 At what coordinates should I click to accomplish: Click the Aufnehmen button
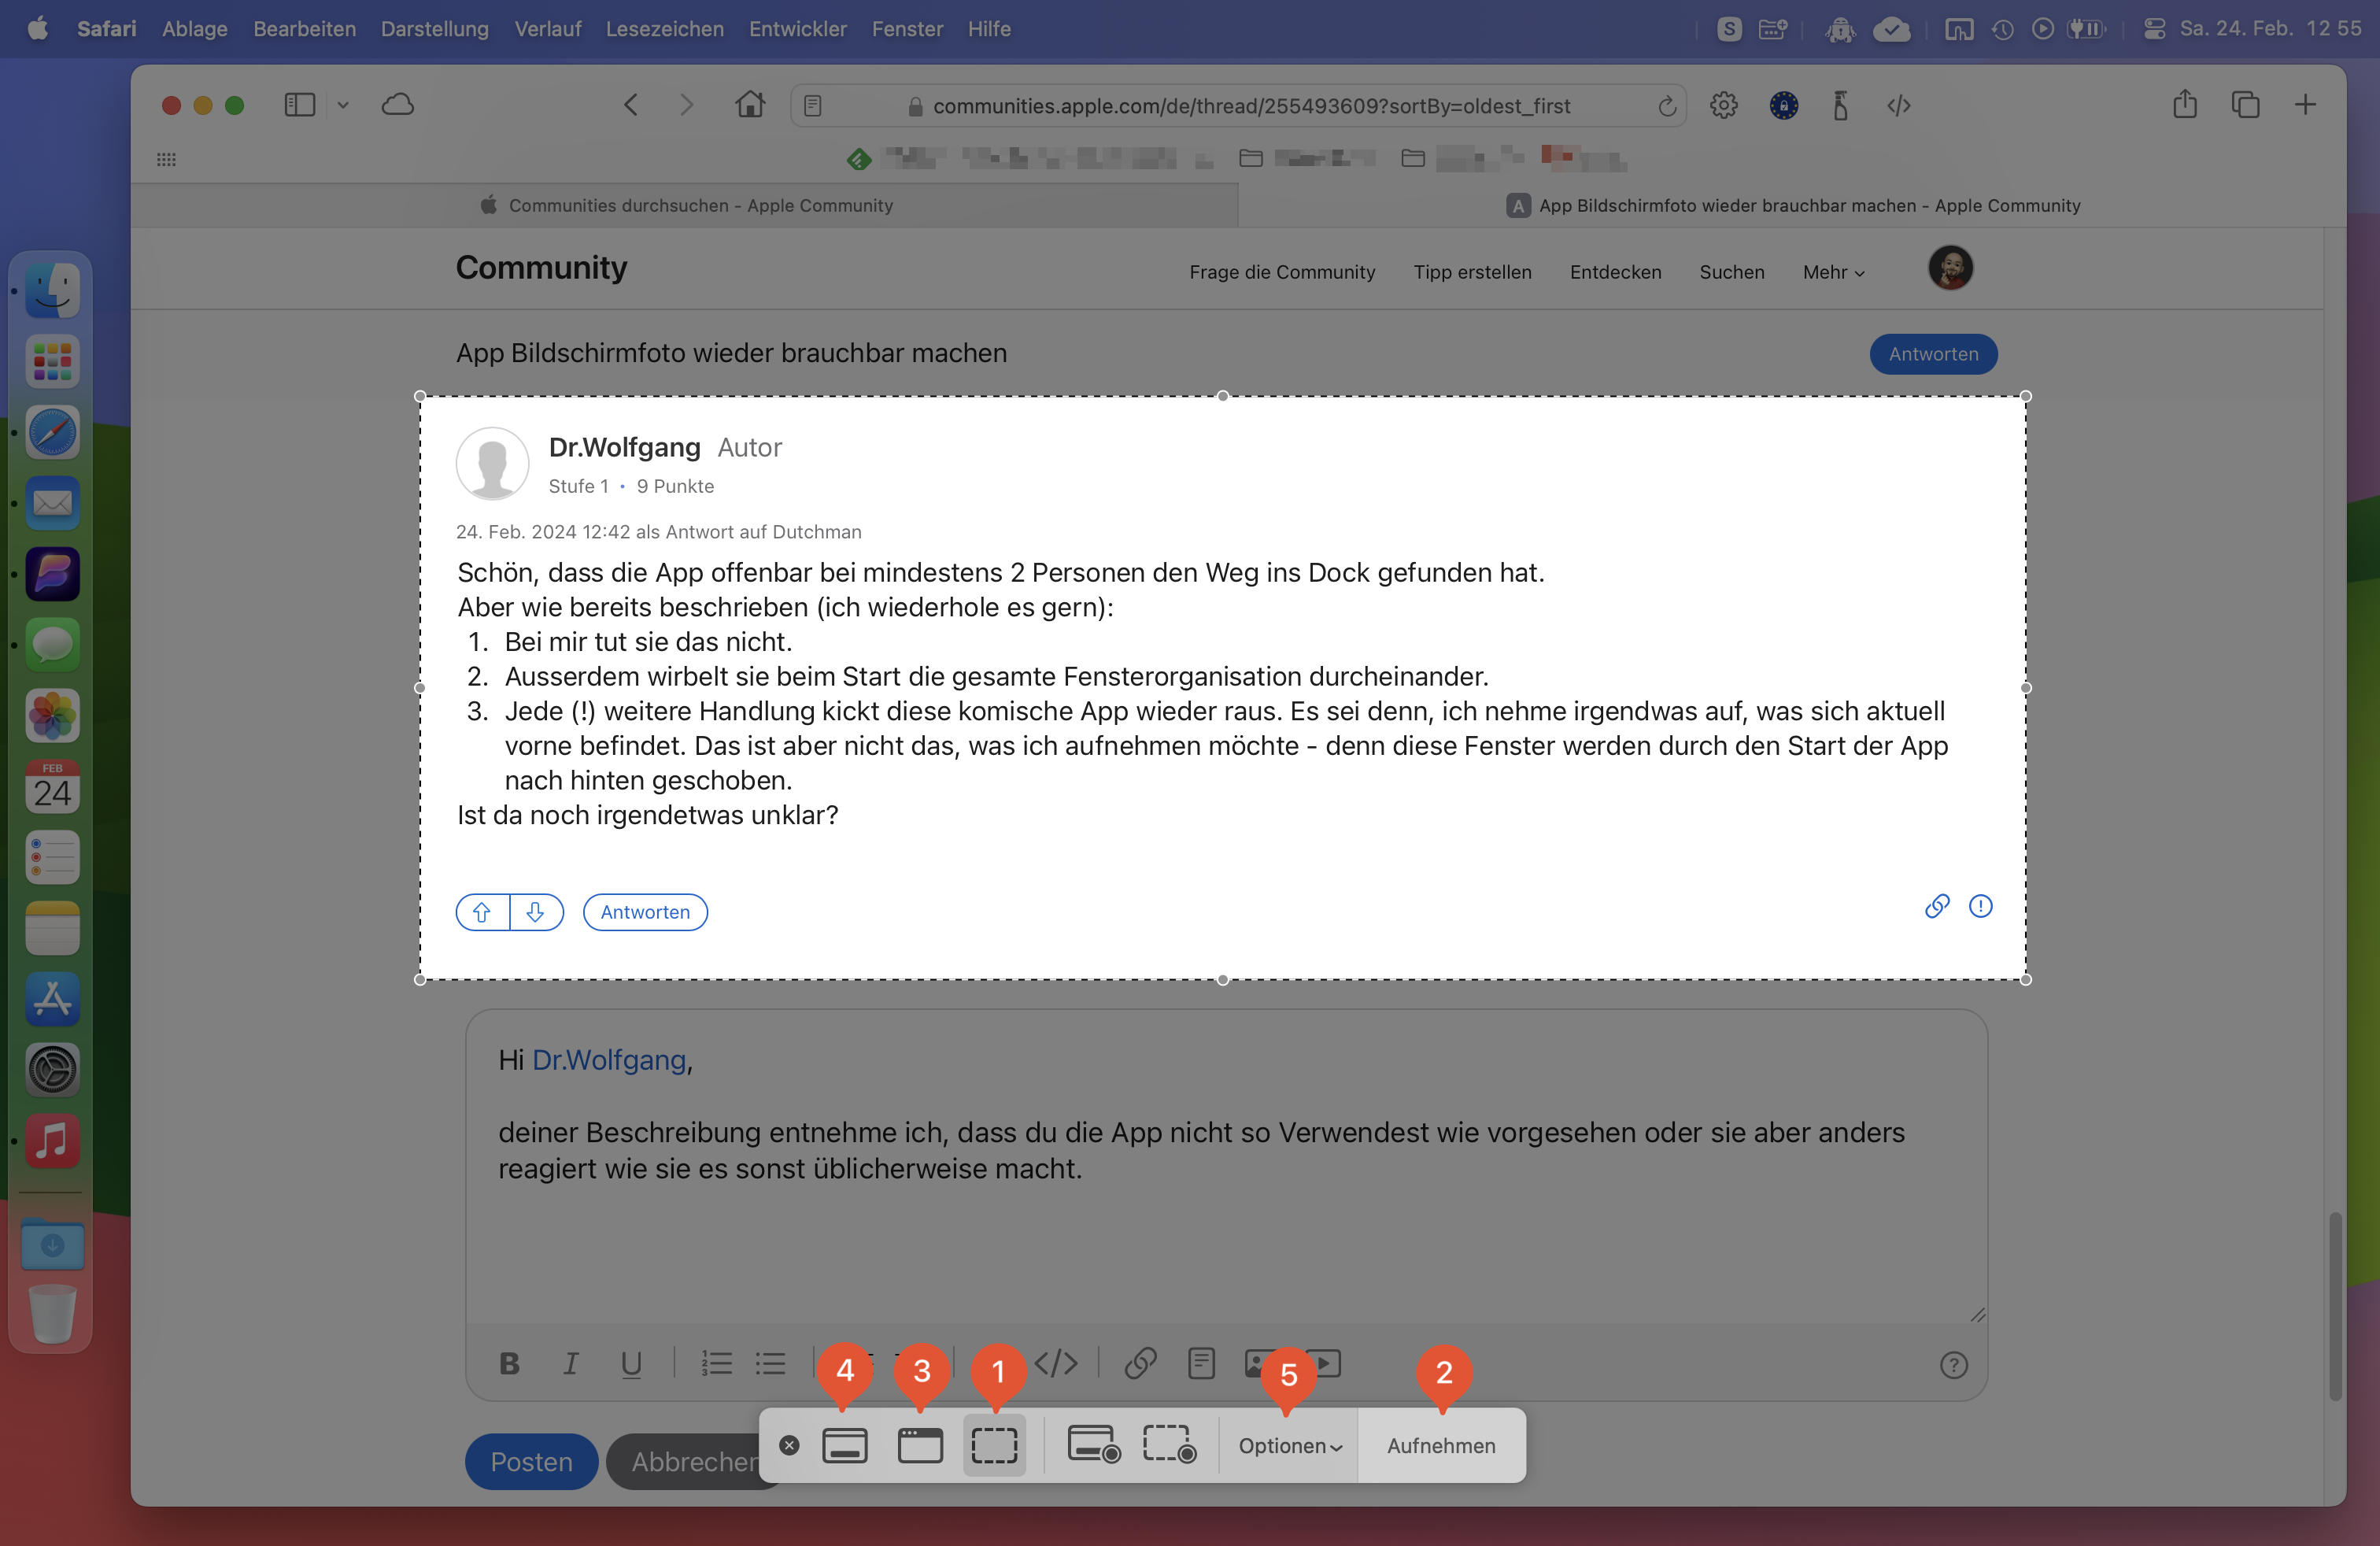point(1441,1446)
